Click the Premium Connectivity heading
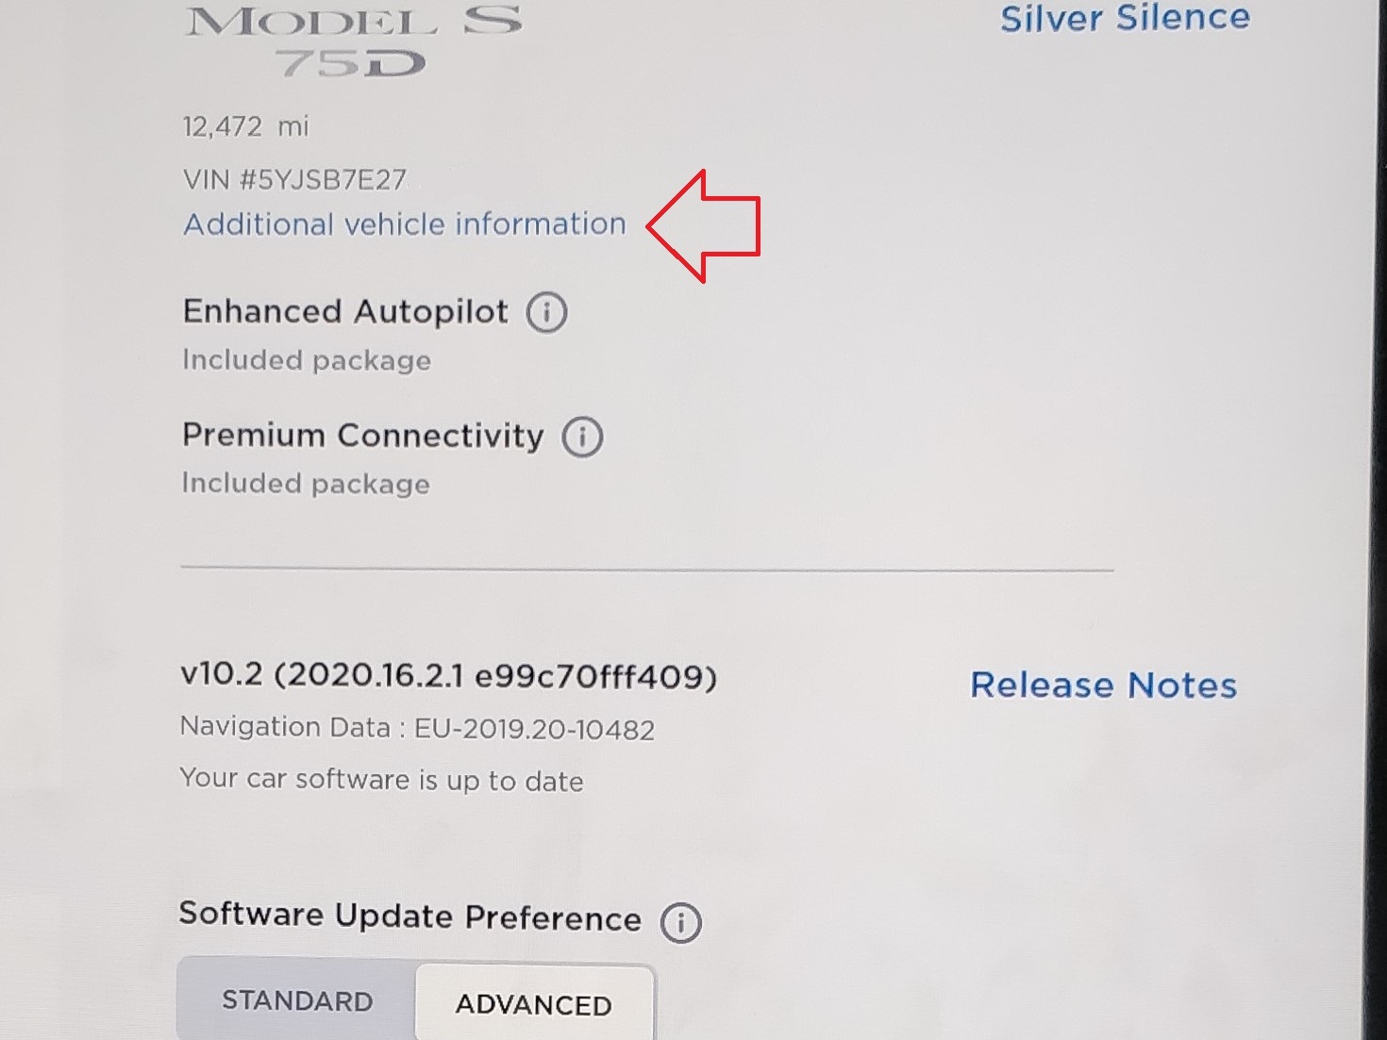The width and height of the screenshot is (1387, 1040). pos(363,435)
